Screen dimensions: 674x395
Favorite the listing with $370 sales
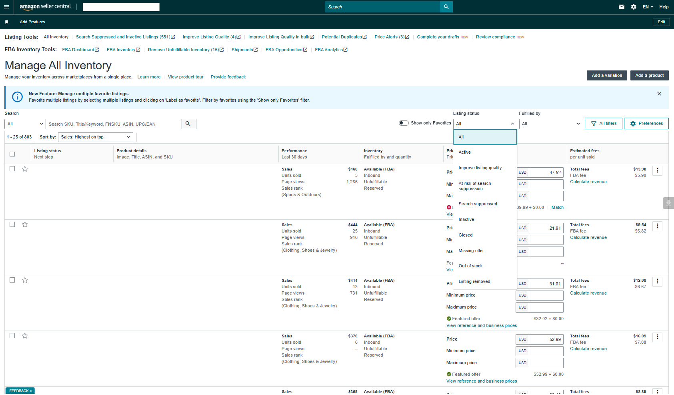[25, 336]
